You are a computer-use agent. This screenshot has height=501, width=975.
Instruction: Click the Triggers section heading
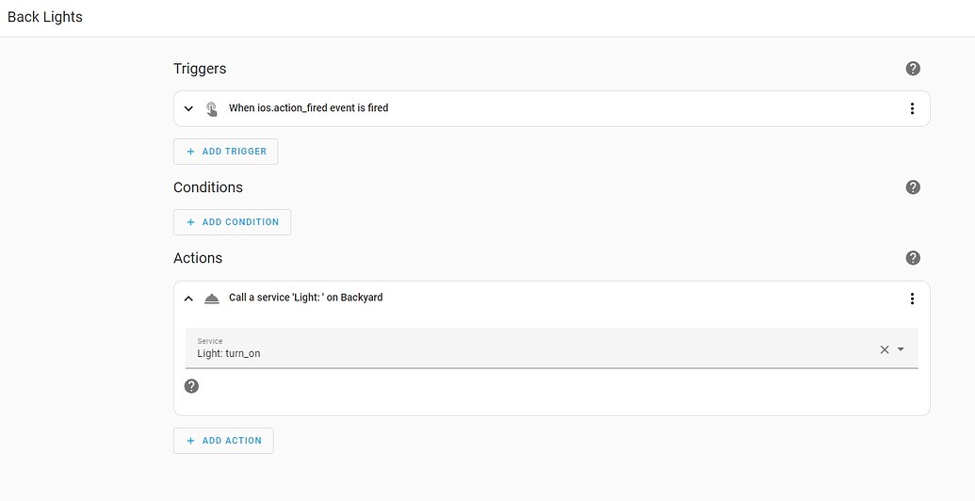200,69
